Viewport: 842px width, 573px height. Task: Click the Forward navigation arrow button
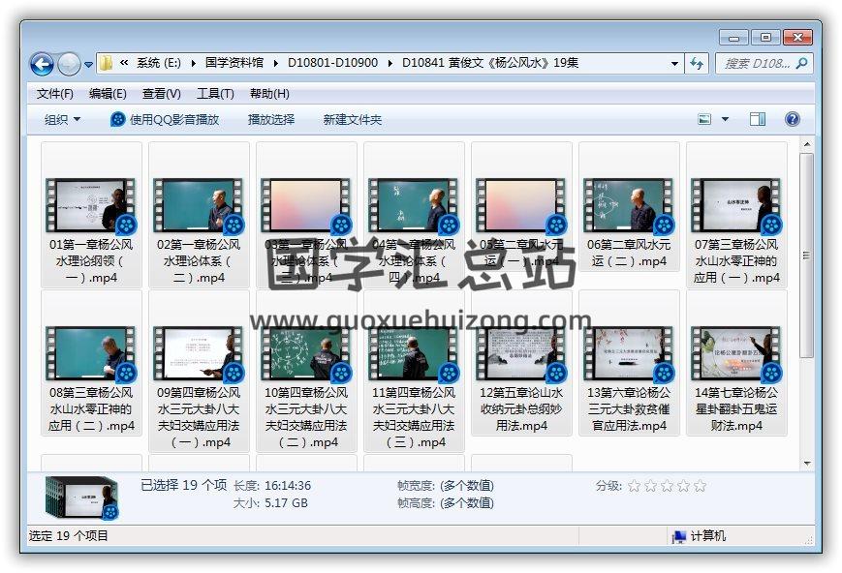pyautogui.click(x=69, y=65)
